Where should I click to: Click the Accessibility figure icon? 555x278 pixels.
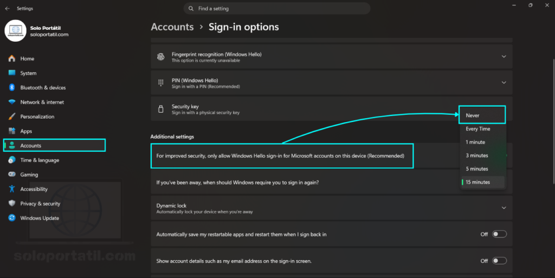point(12,189)
